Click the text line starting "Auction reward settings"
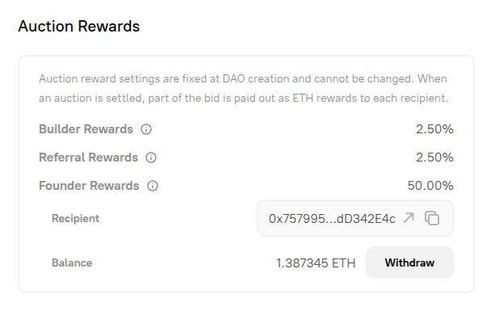Screen dimensions: 495x336 [x=242, y=79]
